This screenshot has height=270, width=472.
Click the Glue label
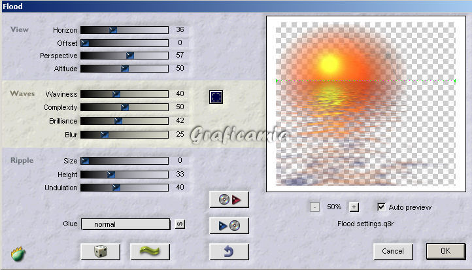(70, 224)
